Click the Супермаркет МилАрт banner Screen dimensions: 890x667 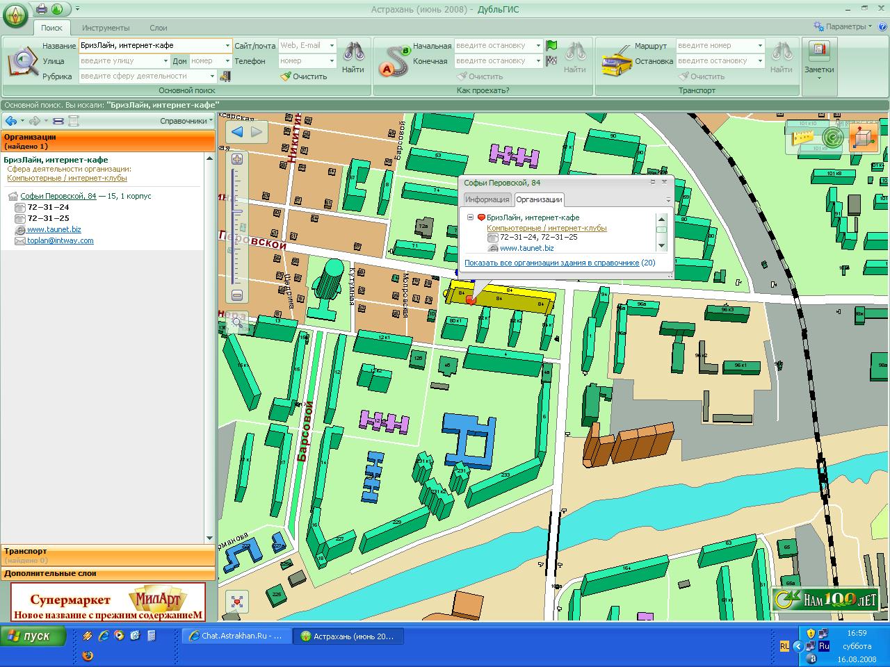click(x=108, y=602)
